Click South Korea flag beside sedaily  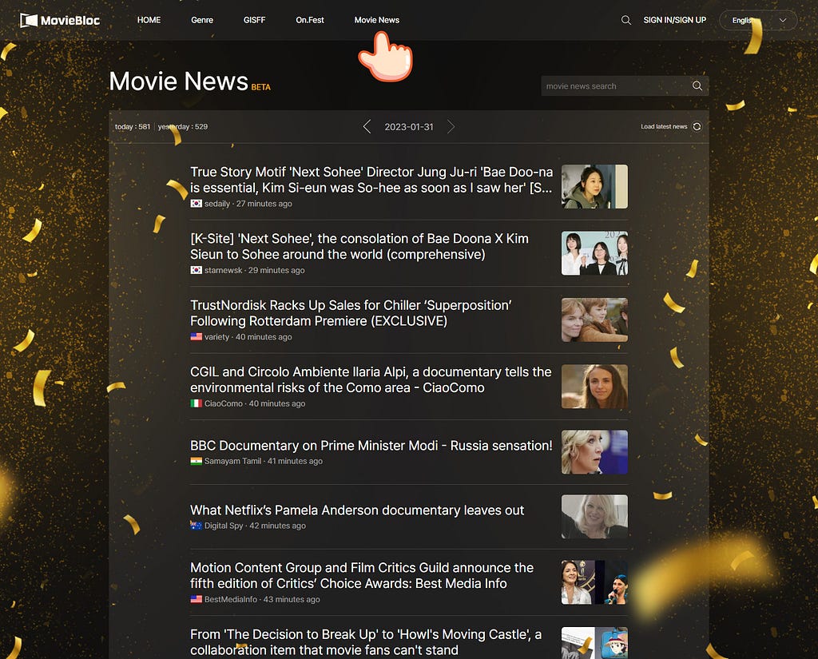[x=197, y=204]
